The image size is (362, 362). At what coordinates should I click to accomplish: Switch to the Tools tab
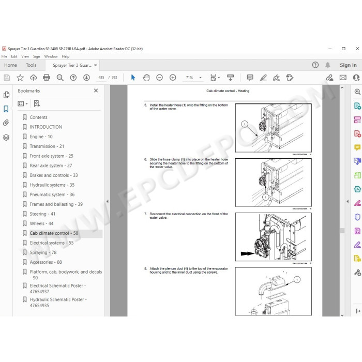click(x=31, y=65)
